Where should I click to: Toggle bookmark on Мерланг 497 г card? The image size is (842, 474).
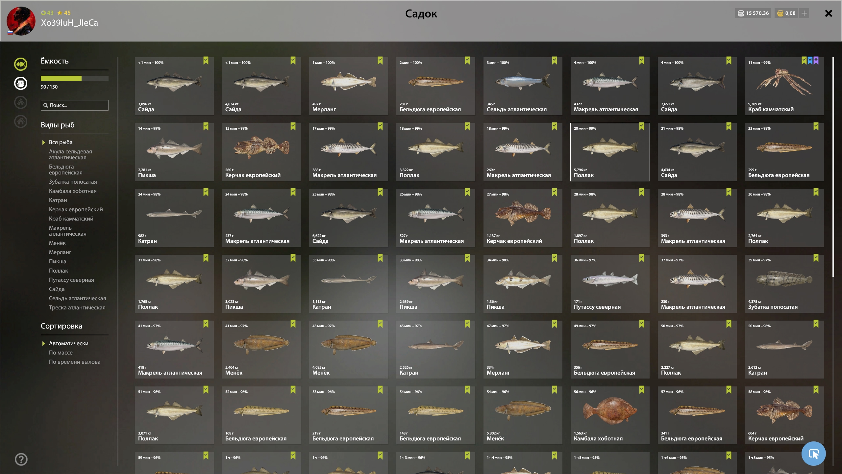coord(380,61)
